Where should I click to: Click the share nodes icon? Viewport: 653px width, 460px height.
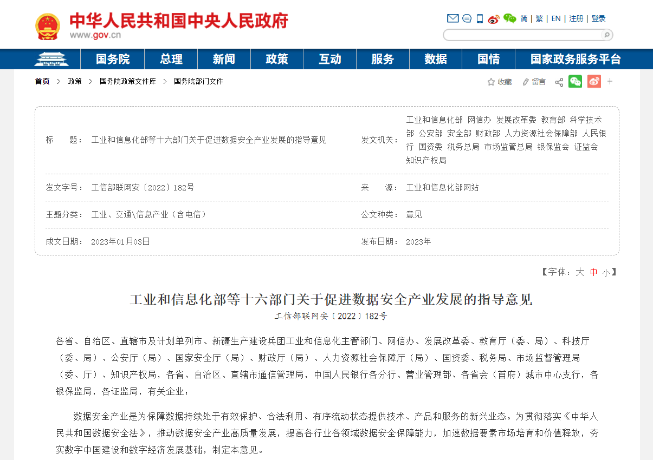click(x=559, y=82)
